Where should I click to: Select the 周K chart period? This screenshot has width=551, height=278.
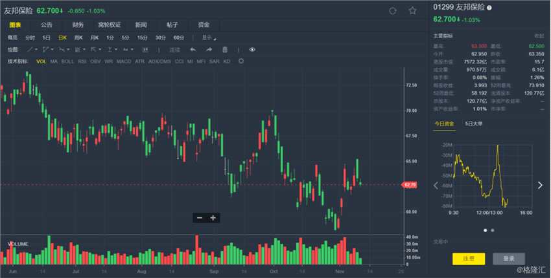point(78,38)
